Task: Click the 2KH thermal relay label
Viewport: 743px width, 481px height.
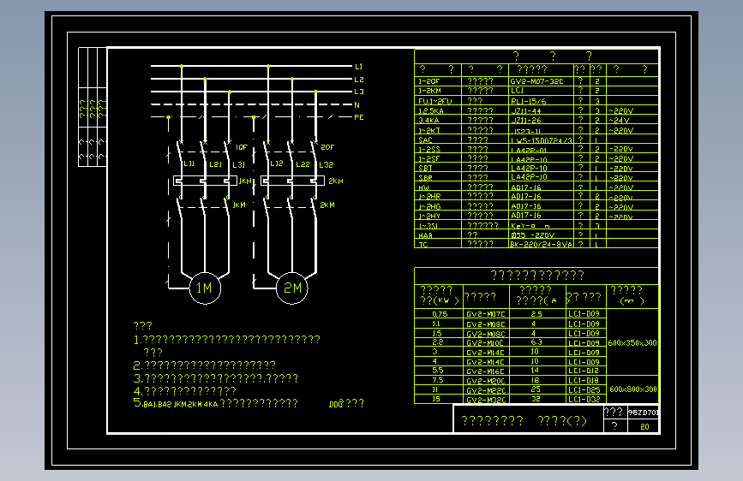Action: click(336, 181)
